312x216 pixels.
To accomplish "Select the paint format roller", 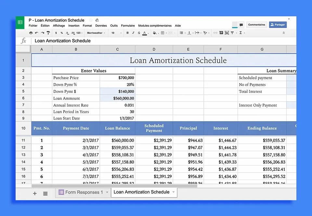I will pos(48,33).
